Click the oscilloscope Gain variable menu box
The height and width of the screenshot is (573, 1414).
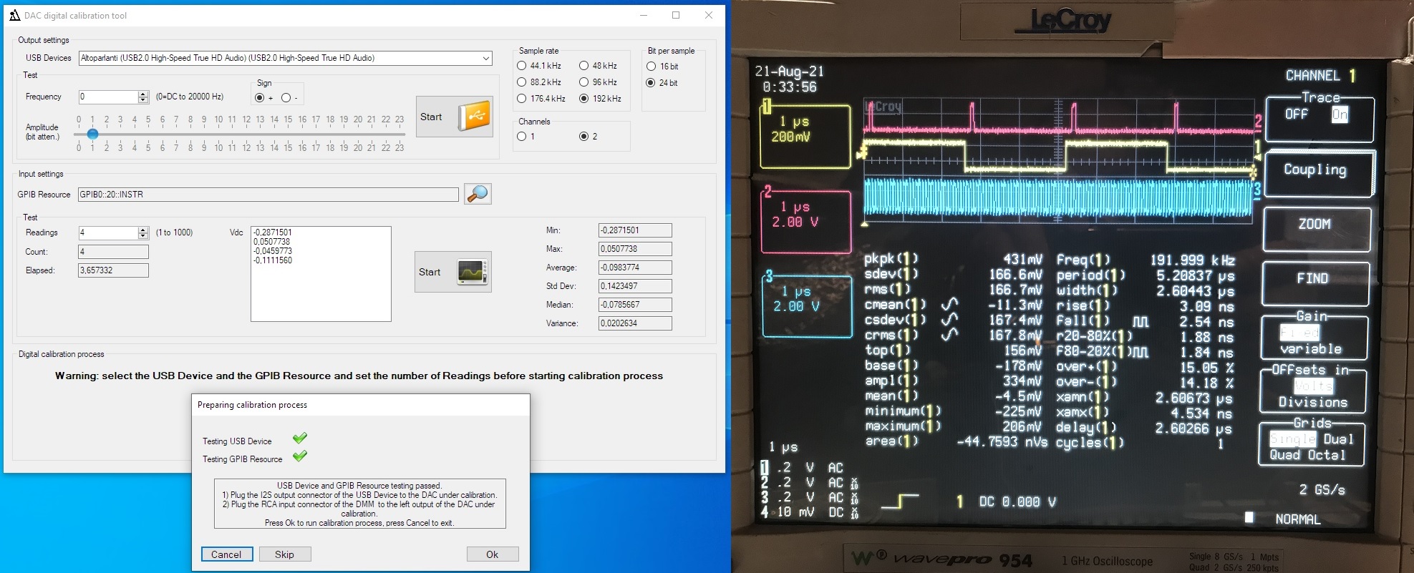tap(1314, 336)
